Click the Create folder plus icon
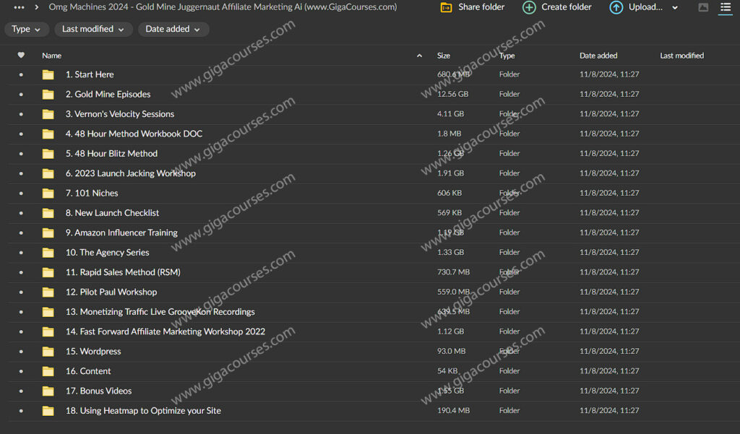 coord(529,7)
